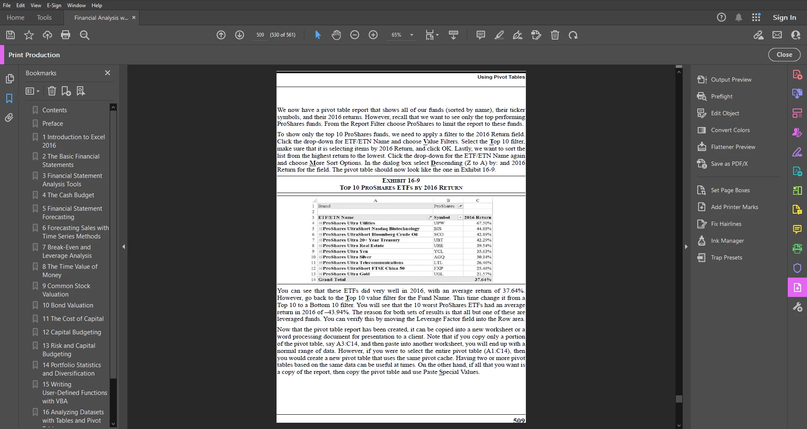
Task: Click the upload to cloud icon
Action: 47,35
